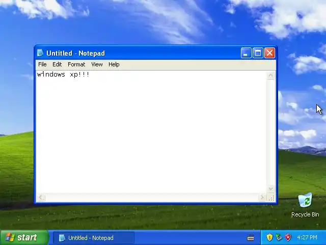Image resolution: width=326 pixels, height=245 pixels.
Task: Click the horizontal scrollbar left arrow
Action: coord(41,198)
